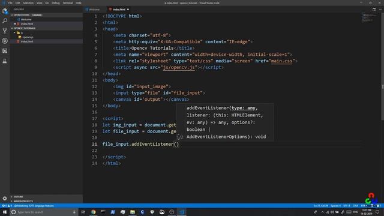Click the Initializing JS/TS language features status
Screen dimensions: 384x216
[x=34, y=206]
